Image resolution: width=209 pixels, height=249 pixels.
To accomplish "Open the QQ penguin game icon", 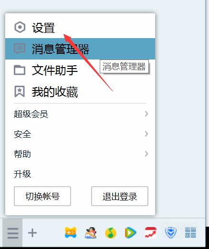I will click(x=91, y=233).
